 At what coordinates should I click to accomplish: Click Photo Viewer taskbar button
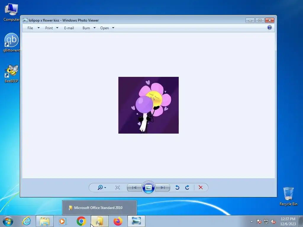(x=136, y=221)
